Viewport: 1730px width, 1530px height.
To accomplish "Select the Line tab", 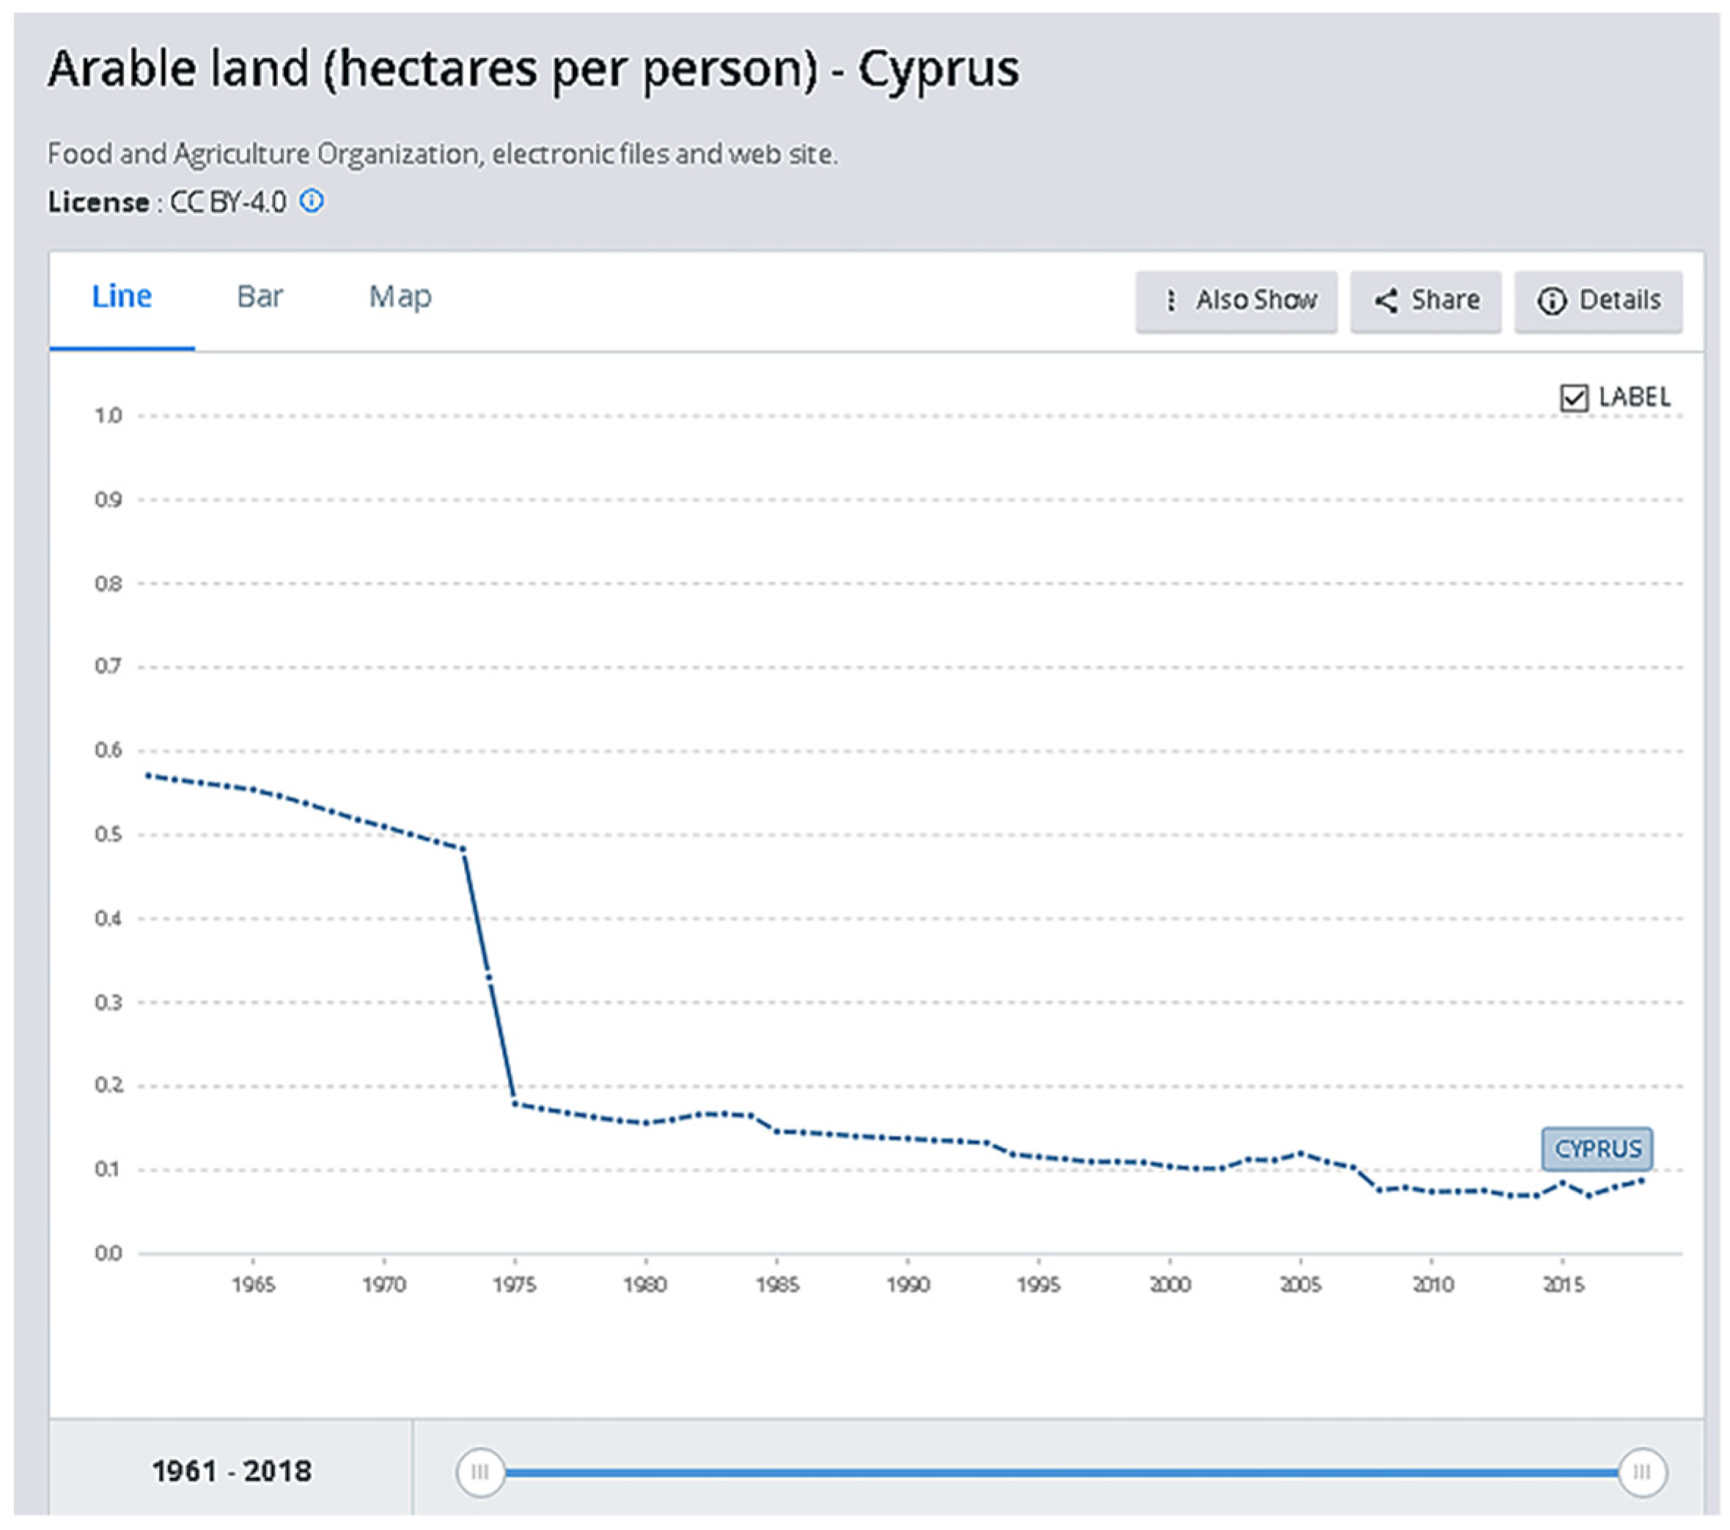I will point(122,297).
